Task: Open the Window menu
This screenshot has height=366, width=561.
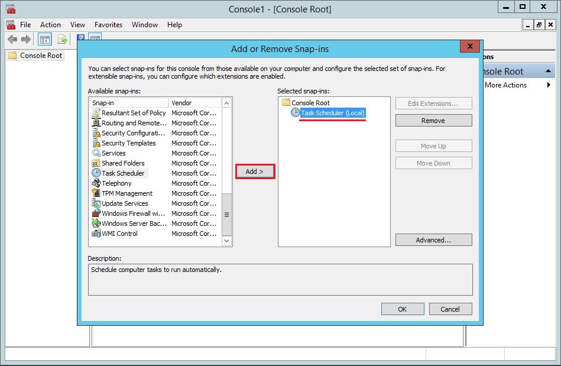Action: tap(145, 25)
